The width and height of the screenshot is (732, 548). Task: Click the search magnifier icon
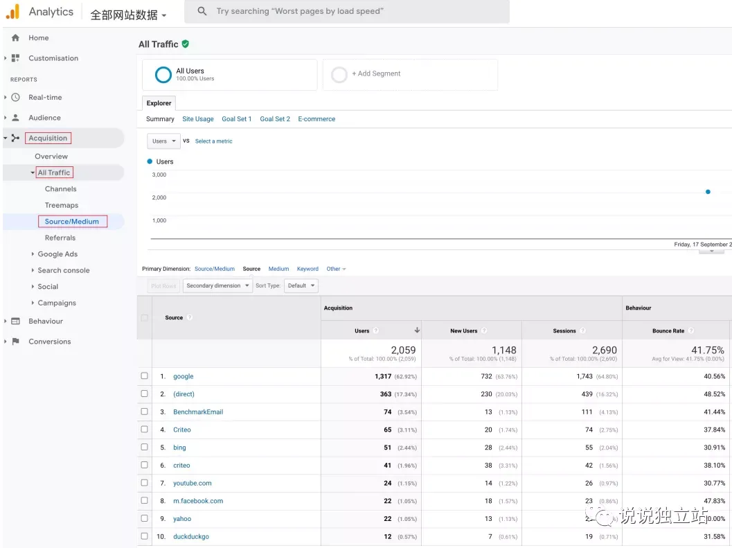pos(202,11)
